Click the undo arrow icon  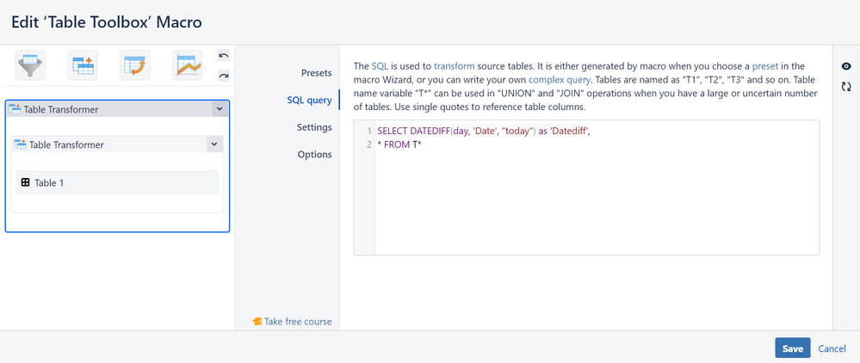(x=224, y=56)
